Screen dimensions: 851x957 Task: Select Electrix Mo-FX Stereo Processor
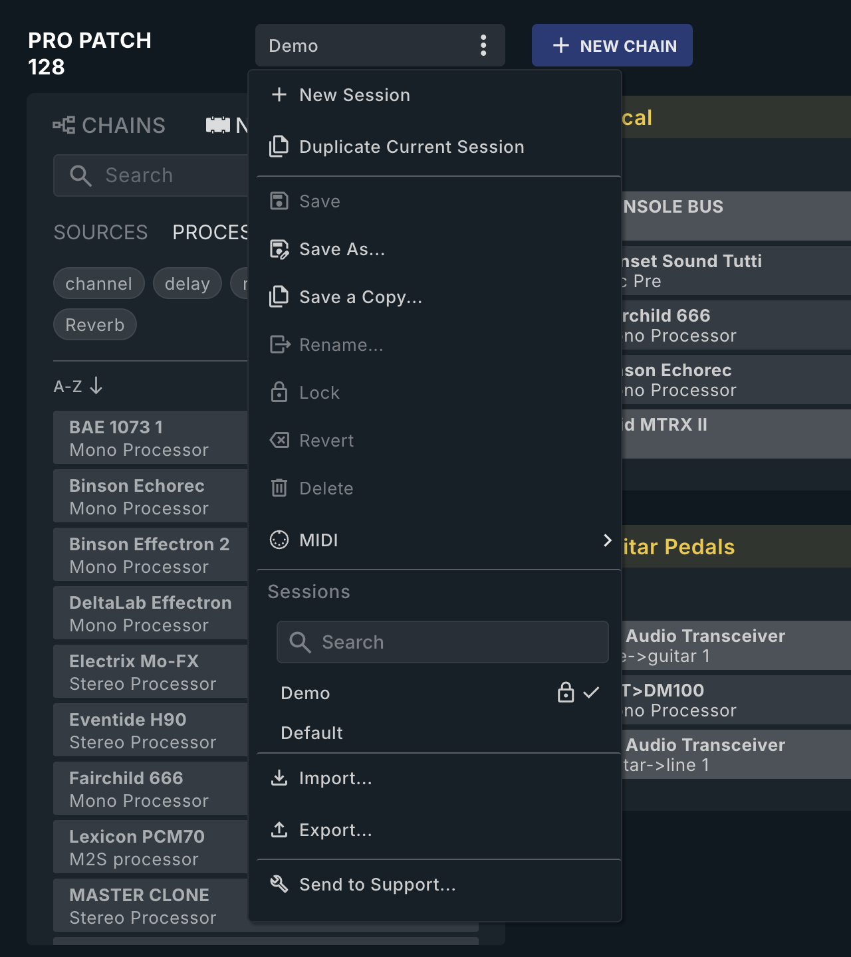click(x=151, y=671)
